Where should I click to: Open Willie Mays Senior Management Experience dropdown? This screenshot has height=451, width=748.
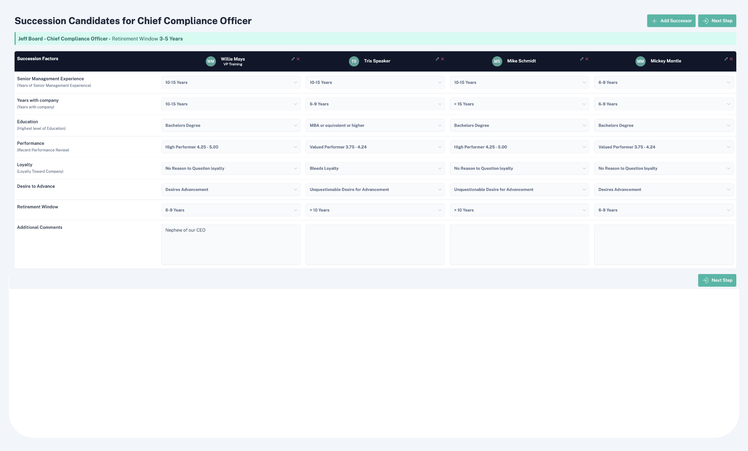coord(231,82)
